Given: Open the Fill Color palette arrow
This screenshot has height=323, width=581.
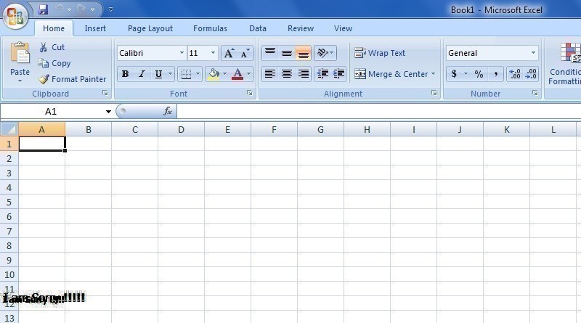Looking at the screenshot, I should point(225,74).
